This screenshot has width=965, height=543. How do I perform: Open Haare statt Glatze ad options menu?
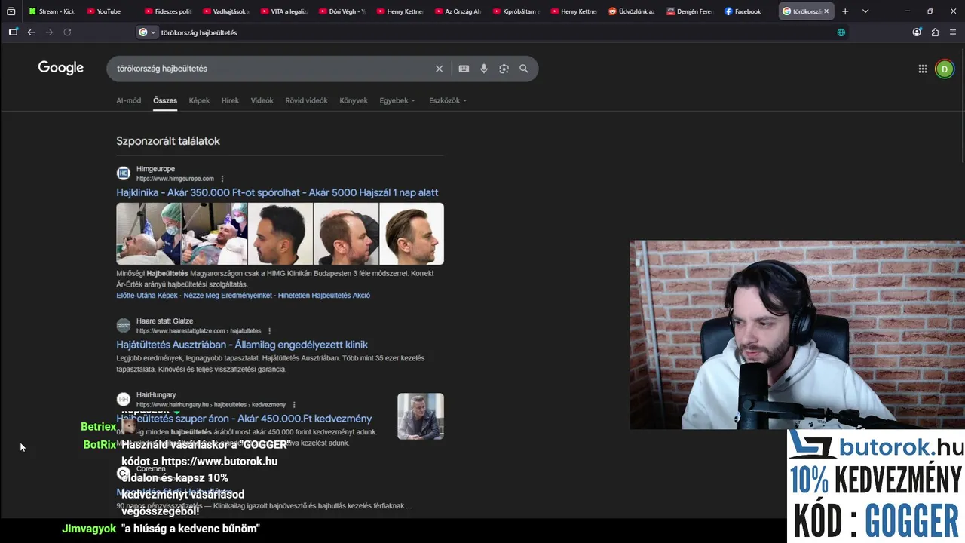point(269,331)
